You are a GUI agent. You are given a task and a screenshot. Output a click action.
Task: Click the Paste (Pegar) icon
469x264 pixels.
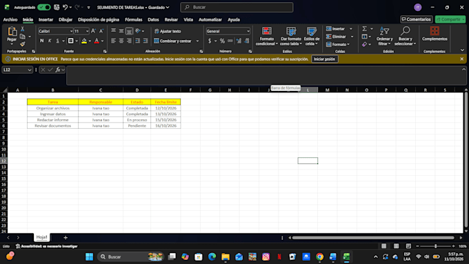point(12,32)
